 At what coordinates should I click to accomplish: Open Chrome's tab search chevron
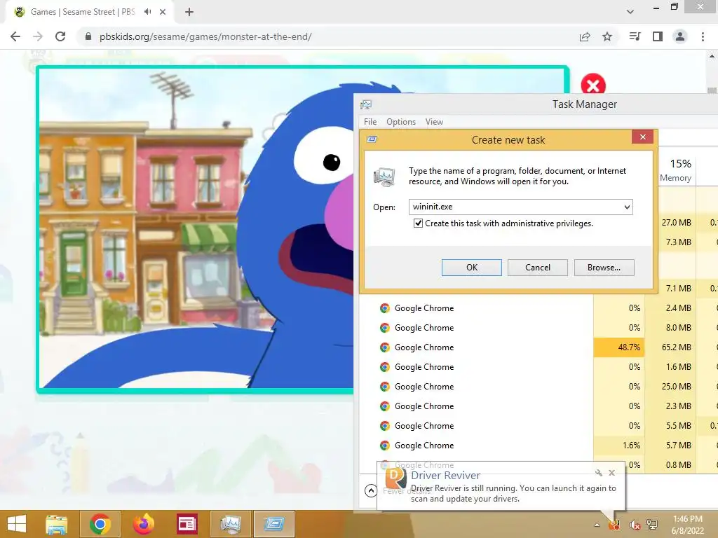tap(630, 12)
